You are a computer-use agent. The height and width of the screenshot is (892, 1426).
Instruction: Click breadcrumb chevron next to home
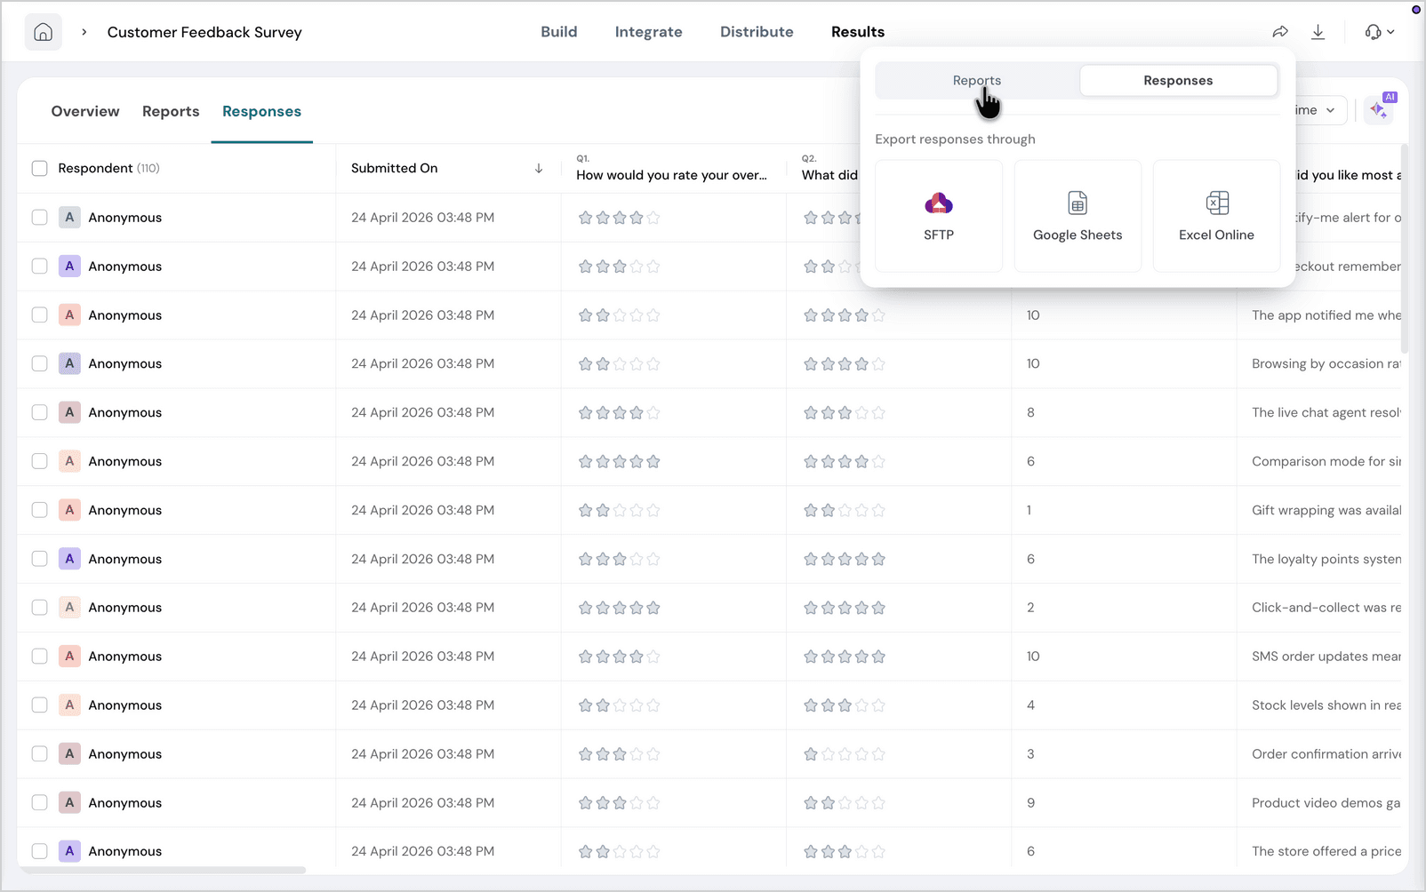[x=84, y=32]
